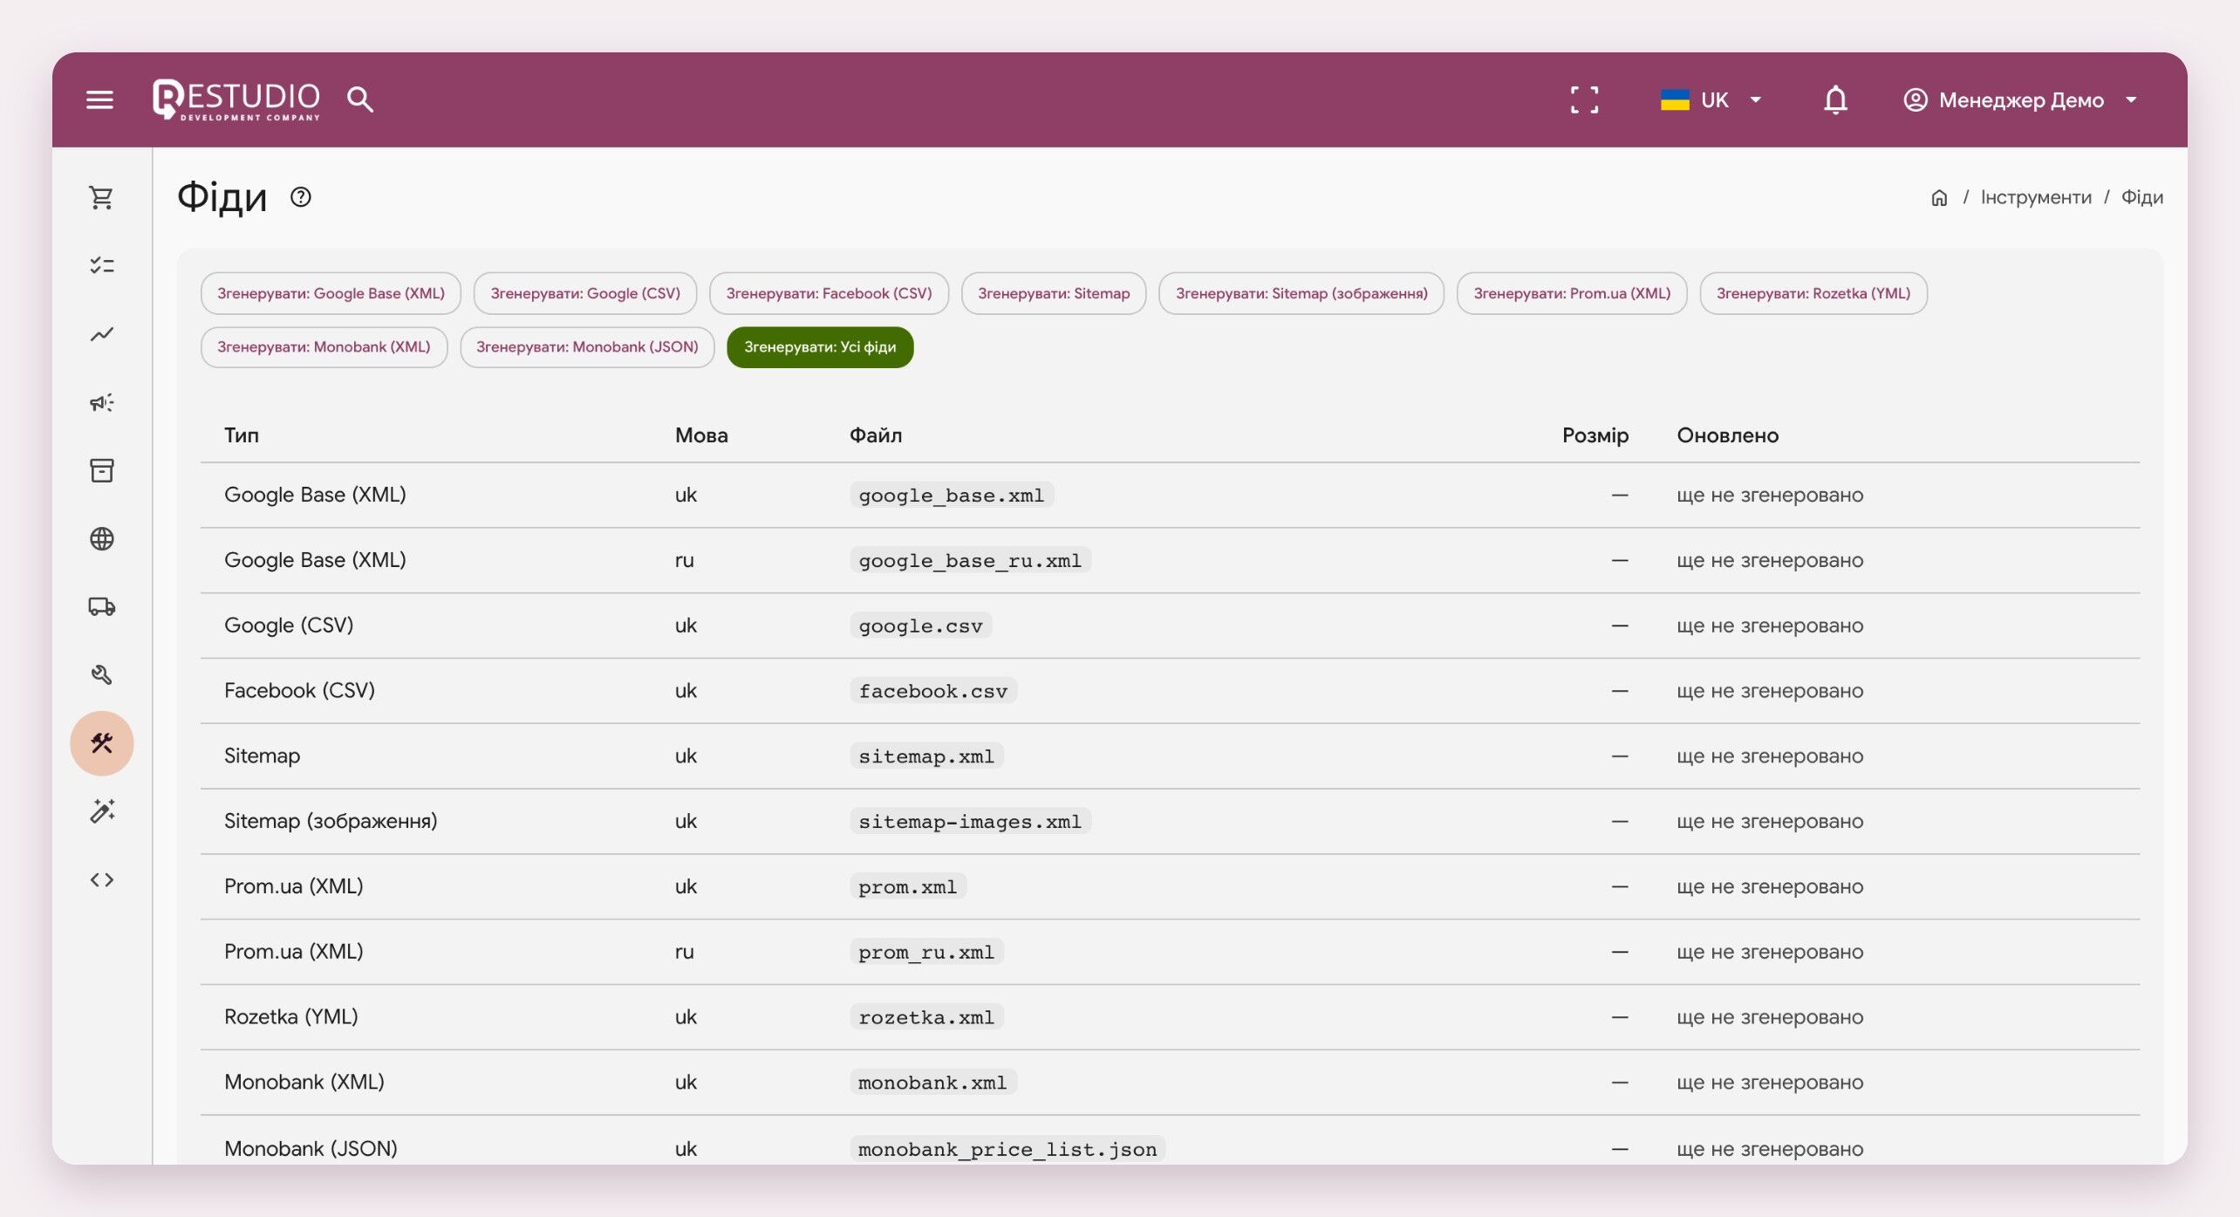Click green Згенерувати: Усі фіди button

click(820, 347)
